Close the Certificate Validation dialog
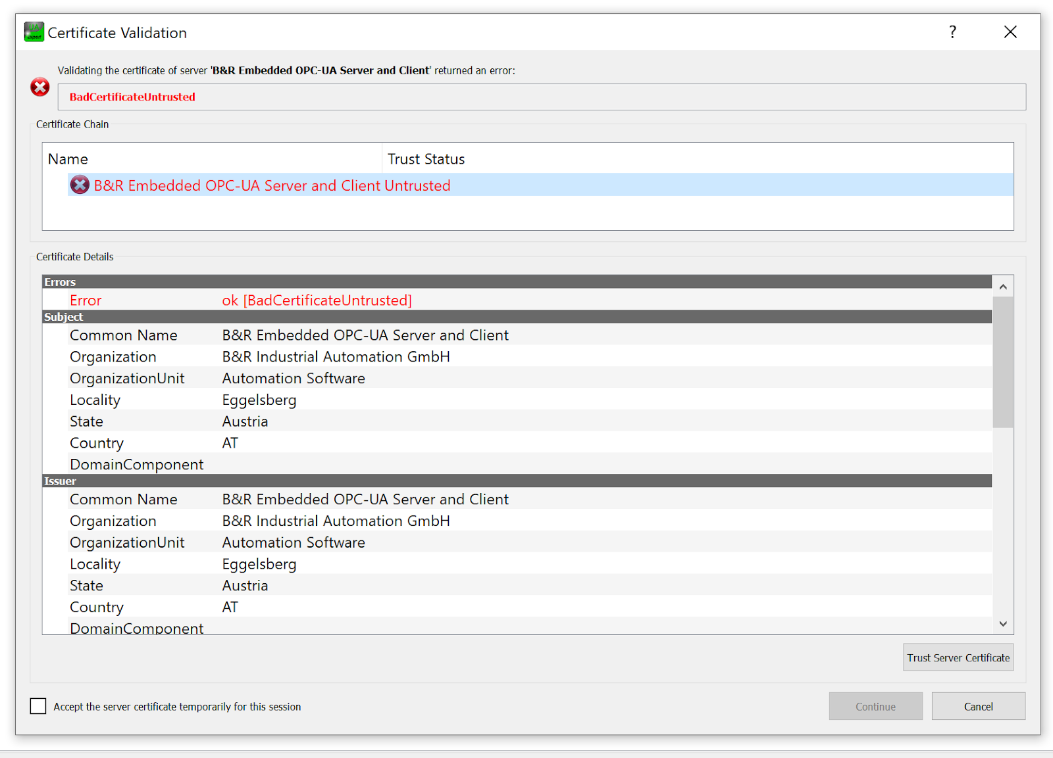The image size is (1053, 758). 1010,32
